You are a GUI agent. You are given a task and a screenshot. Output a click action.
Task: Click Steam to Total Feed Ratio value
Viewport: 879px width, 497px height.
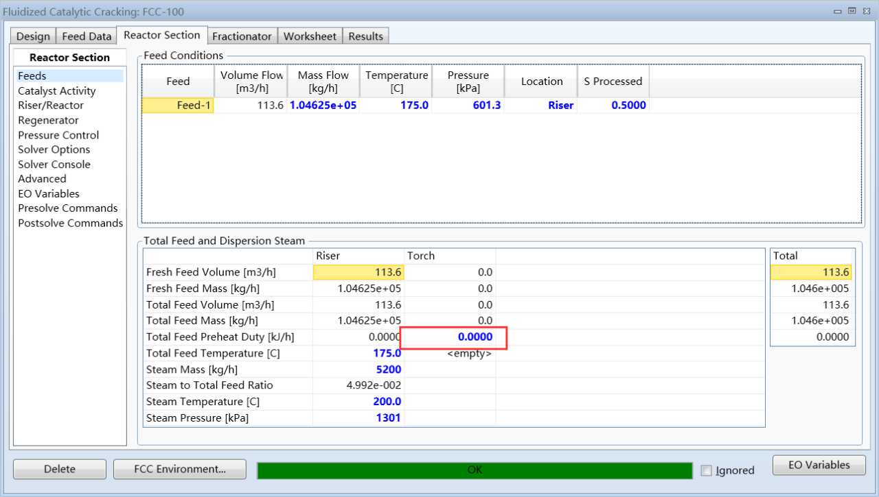click(358, 385)
